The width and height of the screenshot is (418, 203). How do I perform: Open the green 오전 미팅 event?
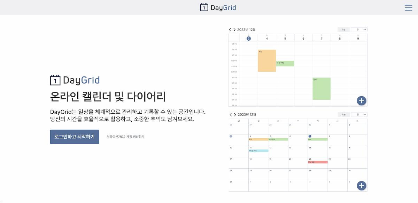tap(284, 63)
